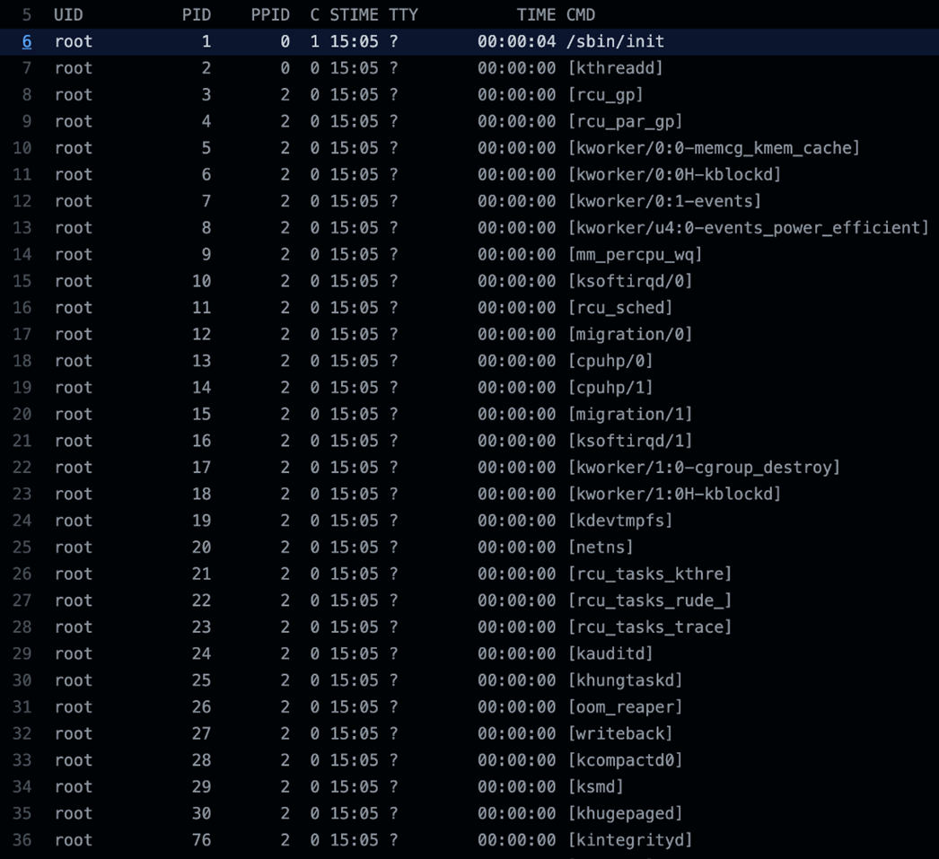The image size is (939, 859).
Task: Click the UID column header
Action: [68, 15]
